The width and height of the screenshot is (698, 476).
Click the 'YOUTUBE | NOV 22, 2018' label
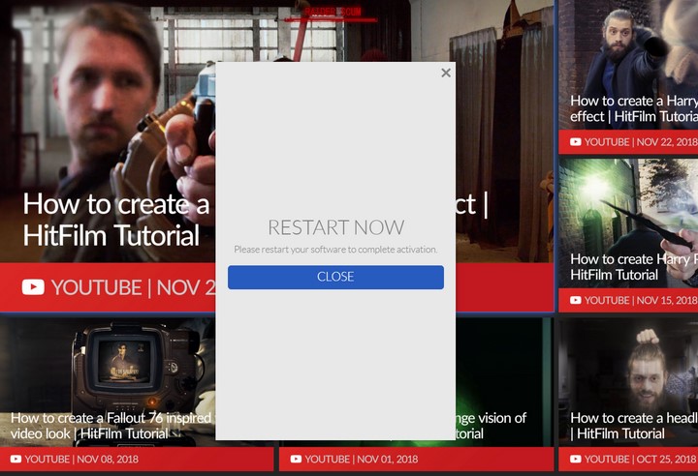tap(641, 142)
